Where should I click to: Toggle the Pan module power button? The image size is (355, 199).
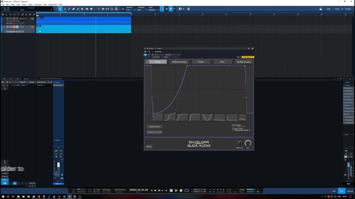pos(212,62)
